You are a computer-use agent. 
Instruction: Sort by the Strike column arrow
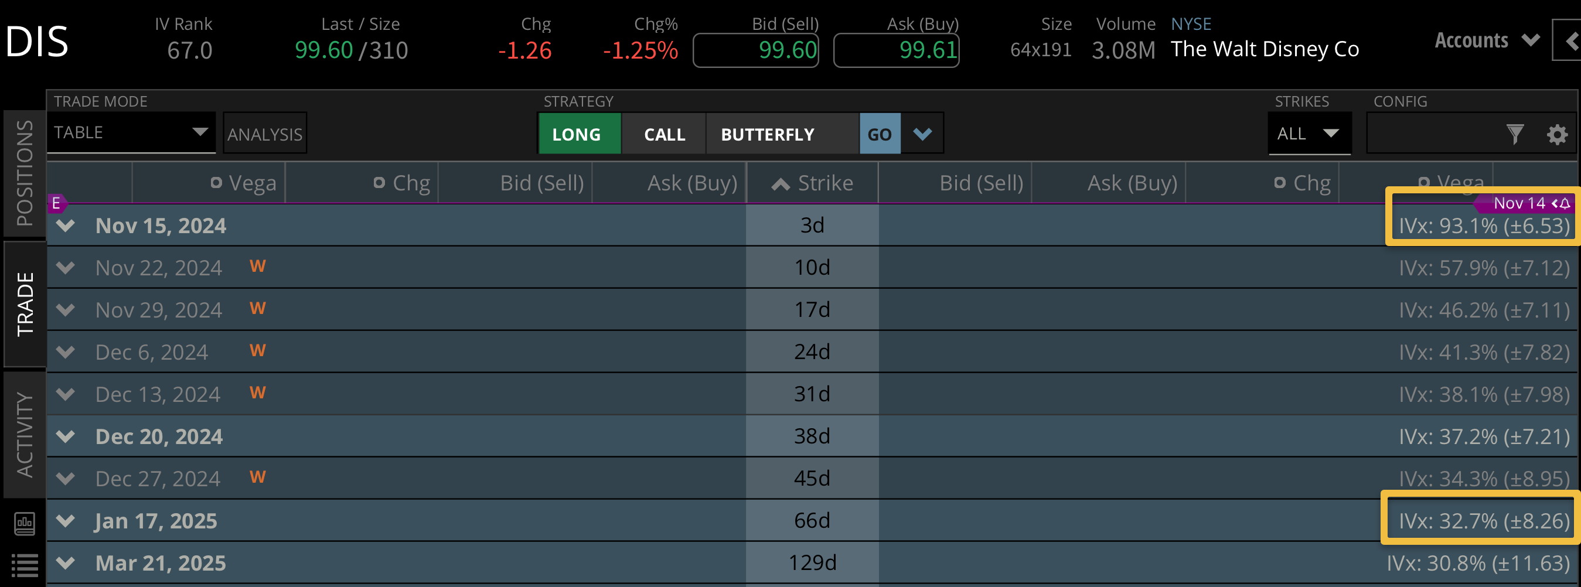[781, 183]
